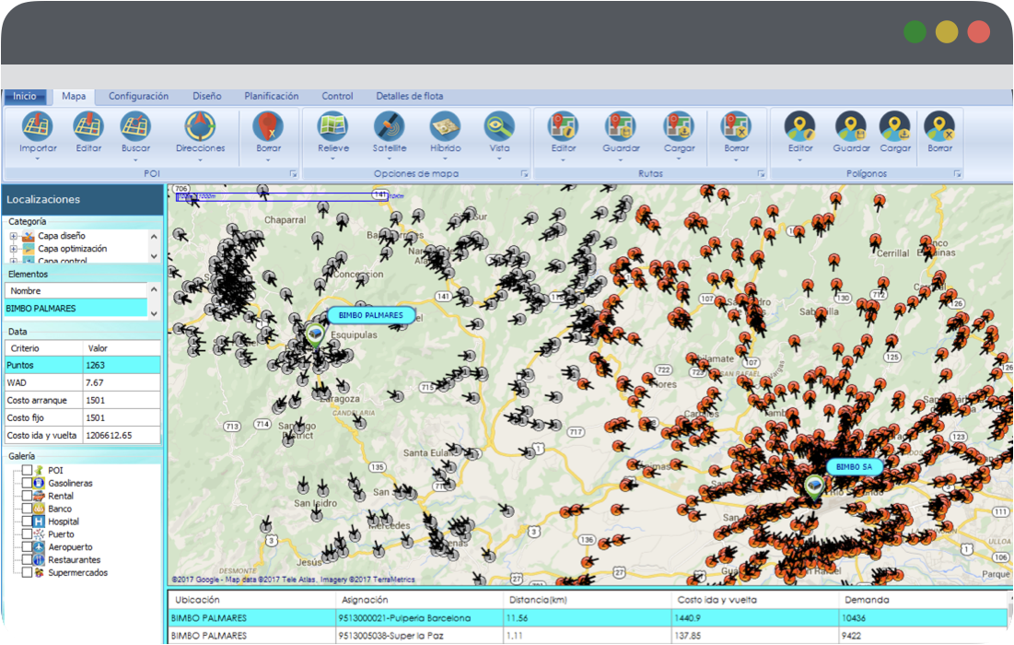
Task: Click the Poligonos Borrar icon
Action: click(939, 127)
